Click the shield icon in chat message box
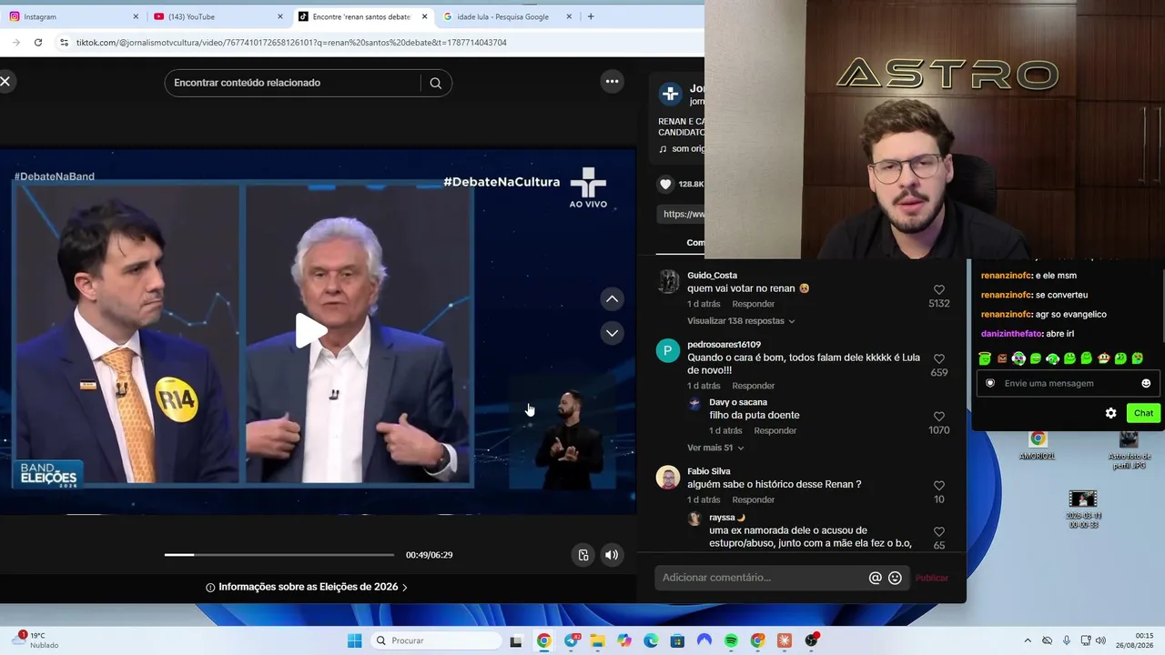The width and height of the screenshot is (1165, 655). point(990,383)
